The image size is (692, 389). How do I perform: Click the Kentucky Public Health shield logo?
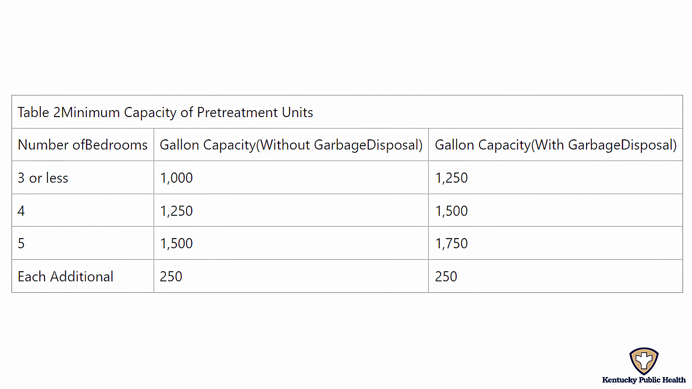point(644,361)
